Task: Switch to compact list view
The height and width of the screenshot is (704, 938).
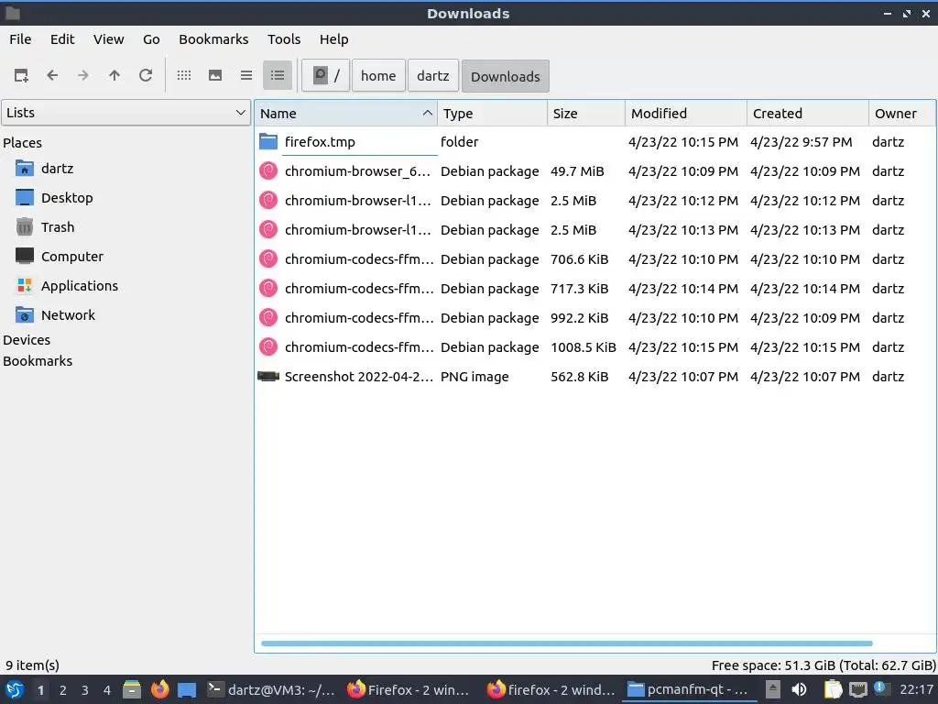Action: (x=245, y=75)
